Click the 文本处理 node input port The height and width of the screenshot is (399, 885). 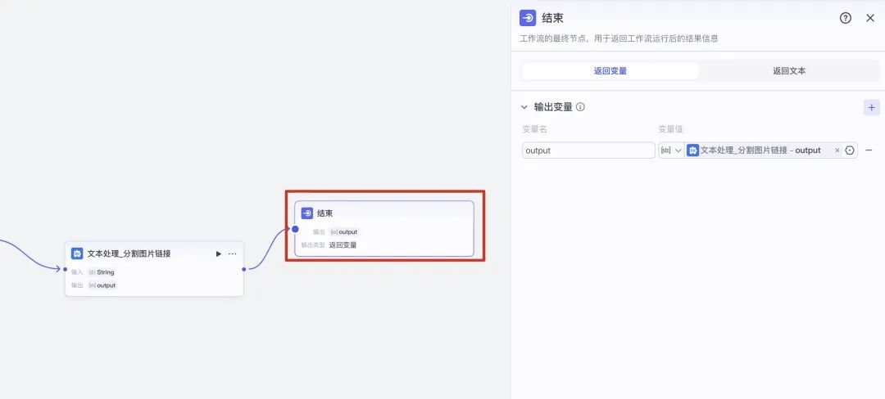coord(65,269)
